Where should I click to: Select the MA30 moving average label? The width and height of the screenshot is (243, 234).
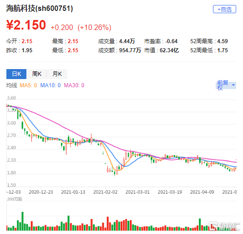(74, 85)
